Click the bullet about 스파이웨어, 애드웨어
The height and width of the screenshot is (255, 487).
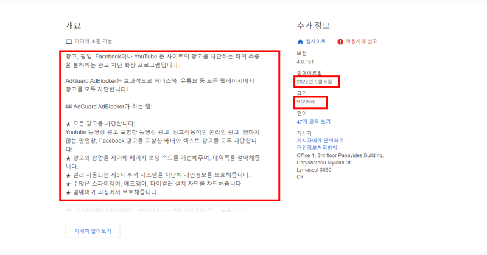coord(154,184)
